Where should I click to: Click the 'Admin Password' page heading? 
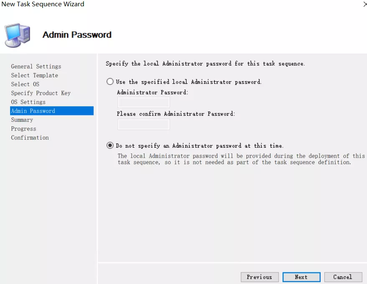[77, 35]
